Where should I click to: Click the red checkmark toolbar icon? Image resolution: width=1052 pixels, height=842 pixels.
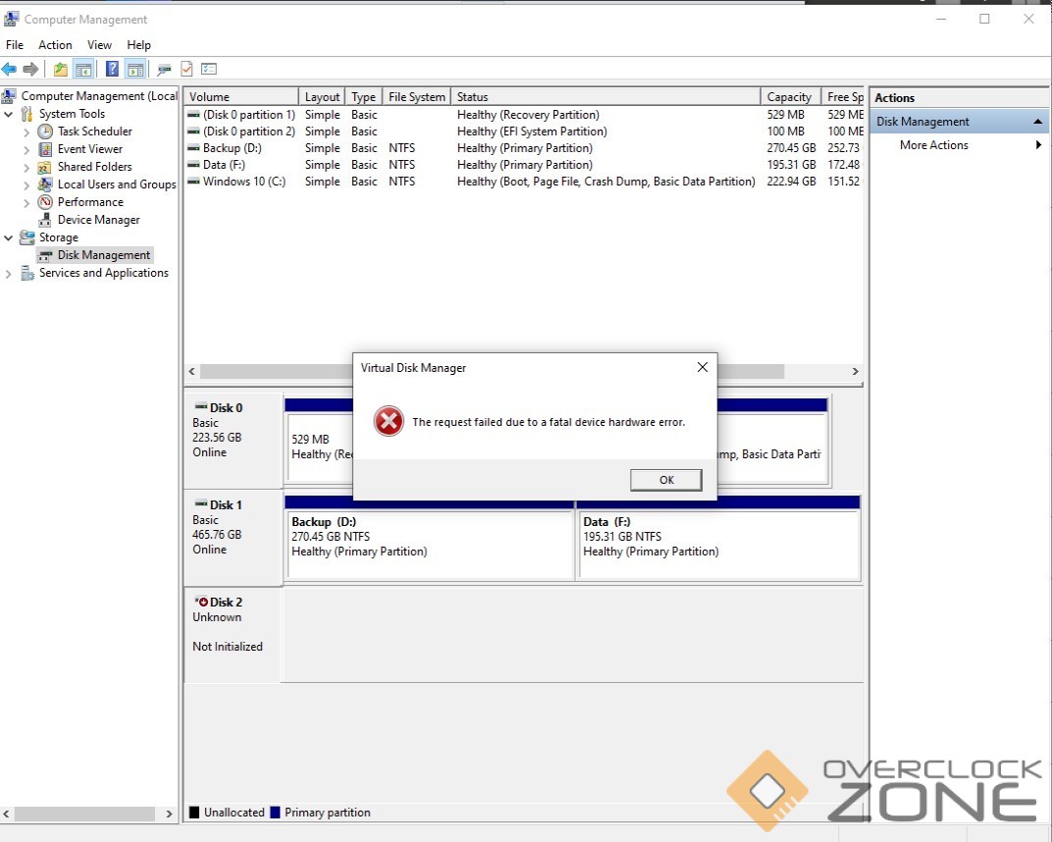186,69
